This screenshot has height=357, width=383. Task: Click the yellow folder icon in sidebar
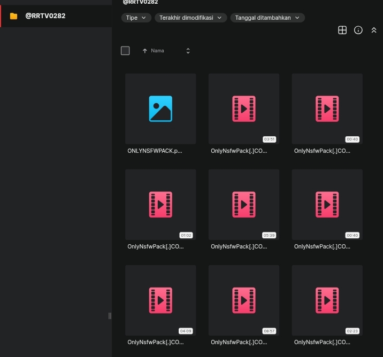click(x=13, y=16)
